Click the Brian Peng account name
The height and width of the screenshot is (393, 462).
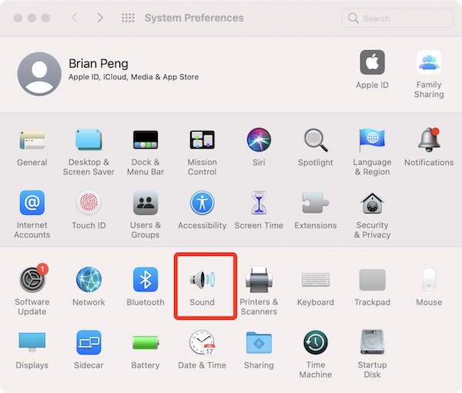point(99,64)
